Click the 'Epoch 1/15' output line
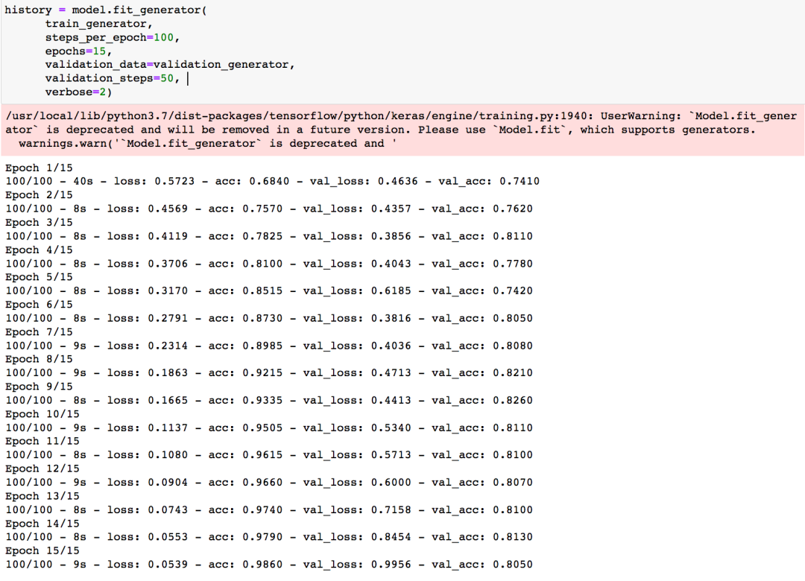This screenshot has height=581, width=805. tap(39, 168)
